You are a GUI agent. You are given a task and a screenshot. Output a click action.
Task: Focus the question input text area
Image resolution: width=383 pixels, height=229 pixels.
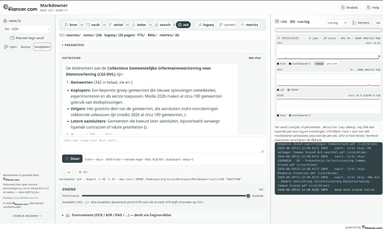tap(163, 145)
